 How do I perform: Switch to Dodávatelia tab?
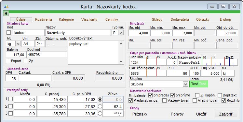pos(180,19)
